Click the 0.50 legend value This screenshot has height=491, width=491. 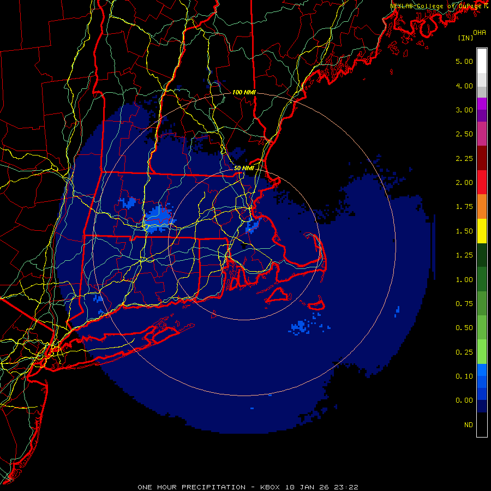pos(464,328)
